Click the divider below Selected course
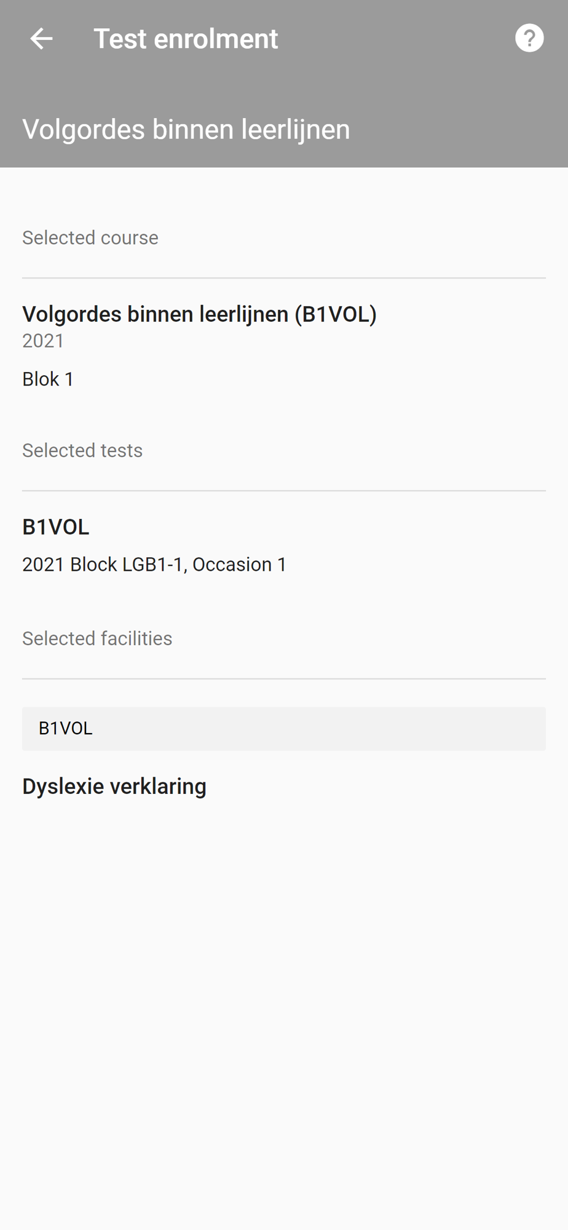This screenshot has width=568, height=1230. (284, 278)
